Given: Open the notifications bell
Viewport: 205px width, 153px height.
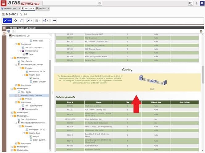Looking at the screenshot, I should [196, 3].
